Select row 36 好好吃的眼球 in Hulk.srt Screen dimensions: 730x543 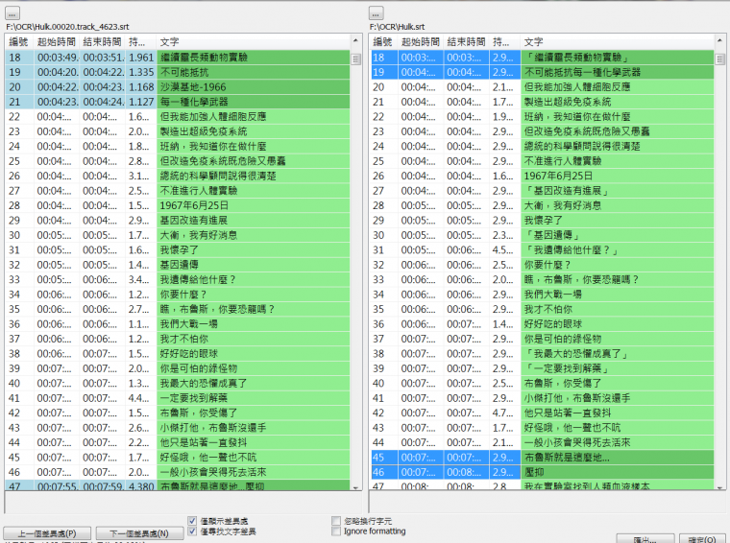pyautogui.click(x=542, y=324)
